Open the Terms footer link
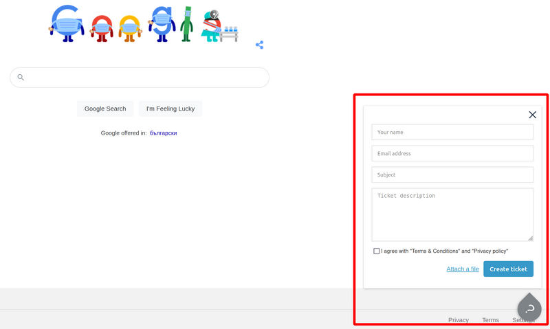Screen dimensions: 550x329 coord(490,320)
